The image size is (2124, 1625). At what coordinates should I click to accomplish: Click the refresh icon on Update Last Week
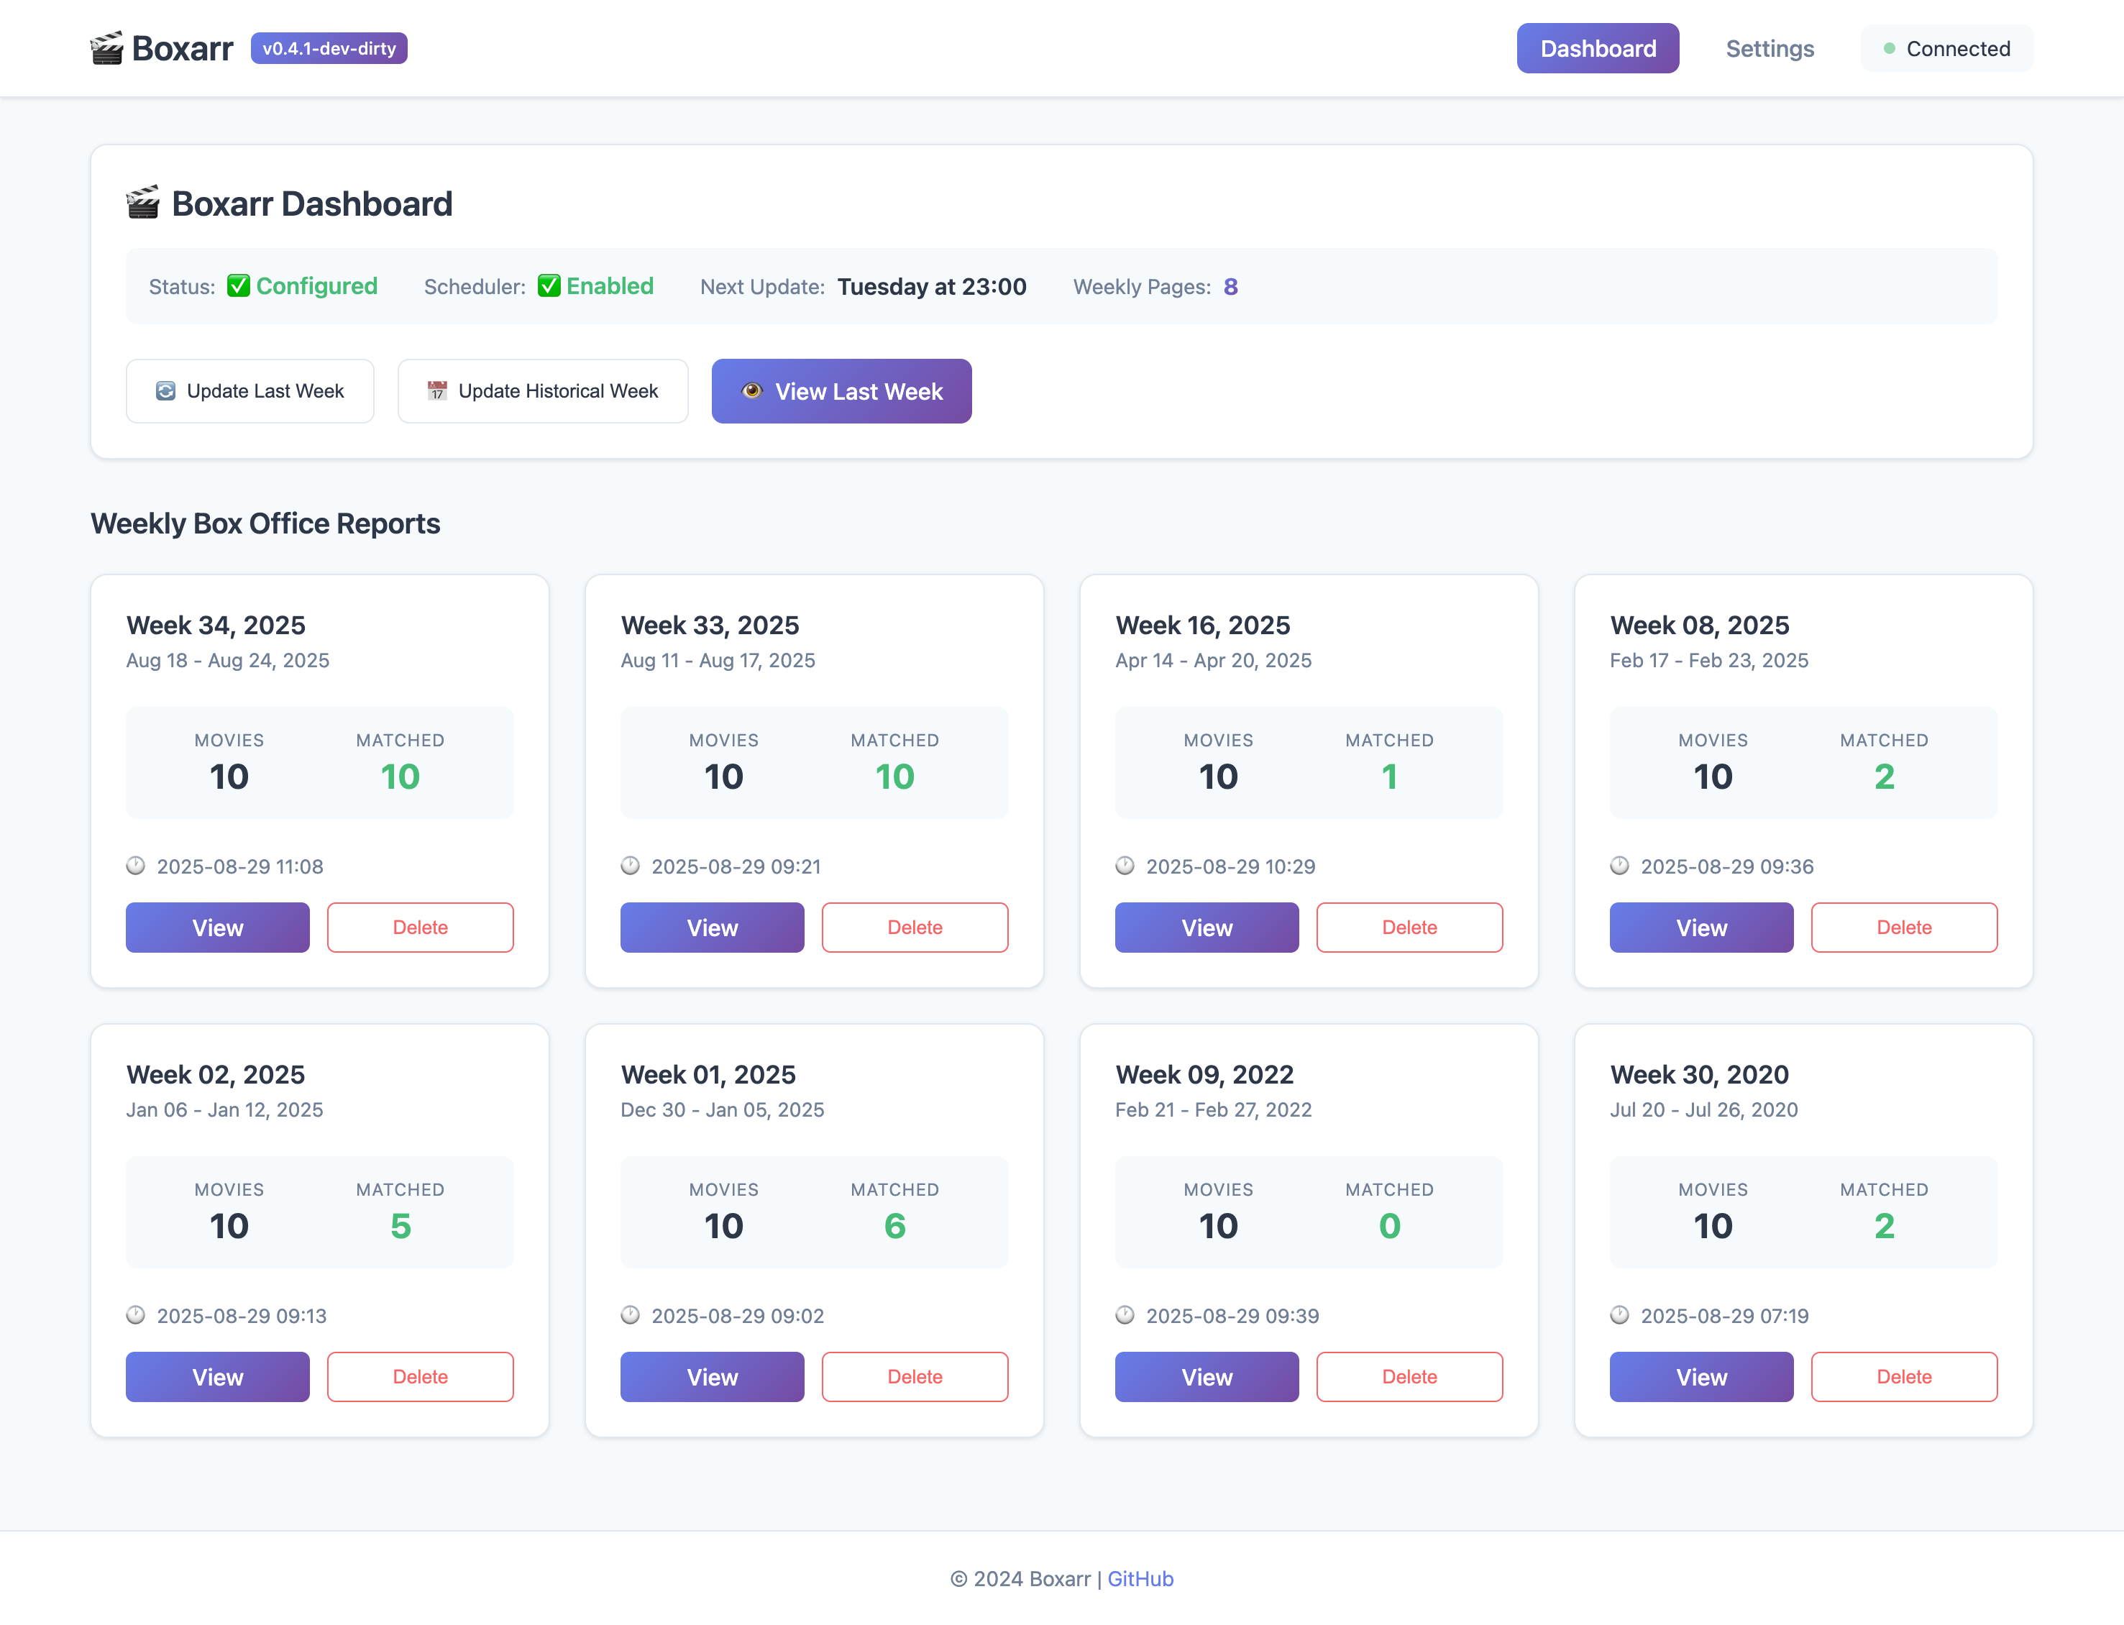(x=165, y=390)
